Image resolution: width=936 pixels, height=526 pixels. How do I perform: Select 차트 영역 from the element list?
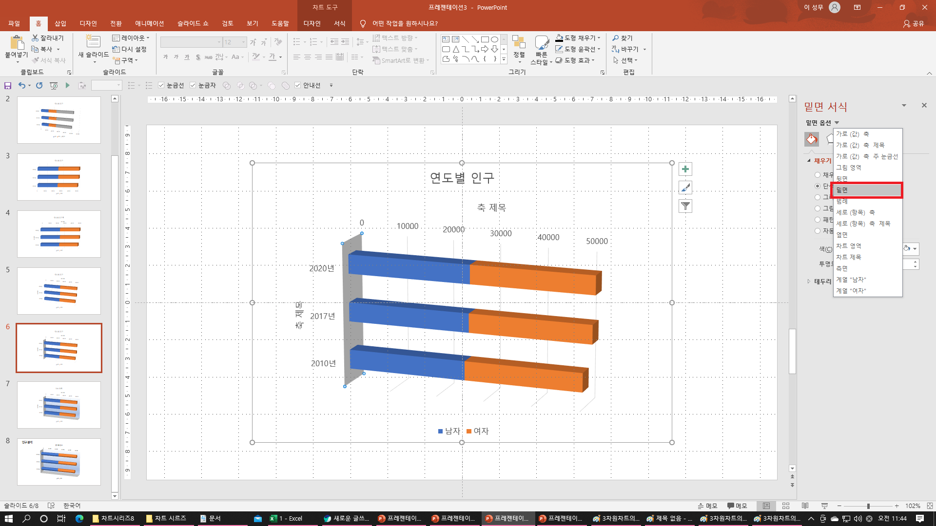849,246
